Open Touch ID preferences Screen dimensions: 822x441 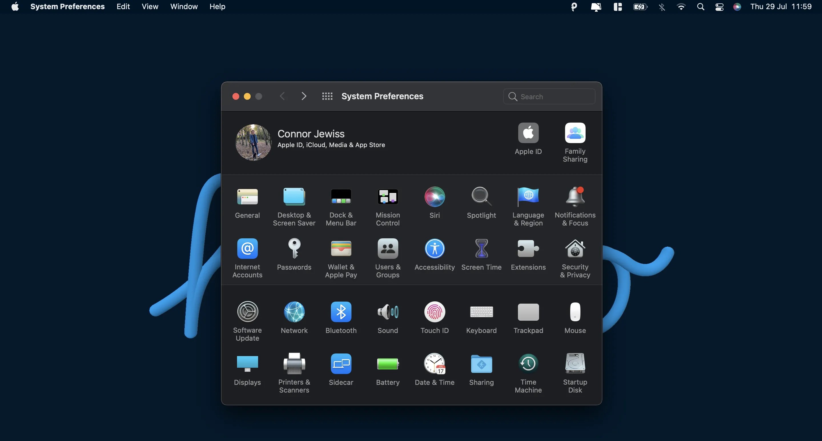[x=434, y=318]
